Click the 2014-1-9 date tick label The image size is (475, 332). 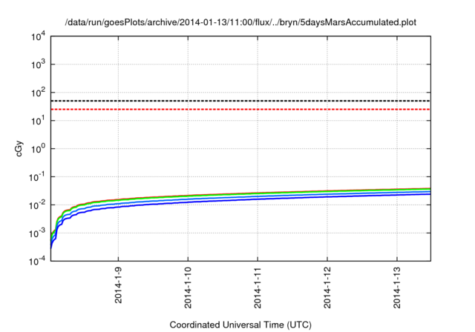click(x=118, y=285)
